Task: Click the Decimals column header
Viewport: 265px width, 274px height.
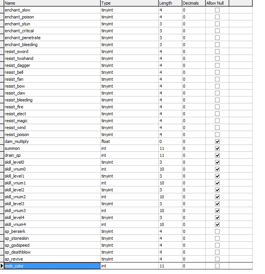Action: [193, 3]
